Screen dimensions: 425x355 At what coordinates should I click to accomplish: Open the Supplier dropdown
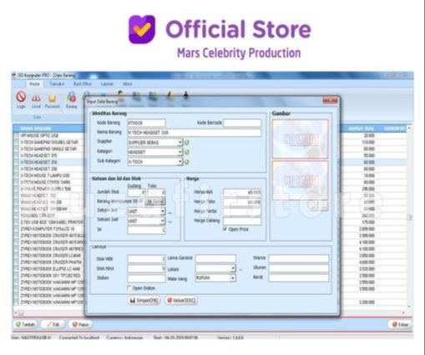pos(180,142)
